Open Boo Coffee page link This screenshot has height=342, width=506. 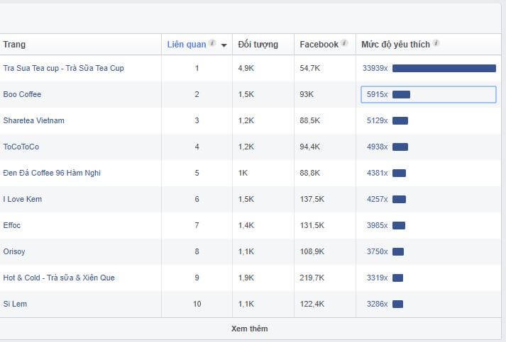pos(22,94)
